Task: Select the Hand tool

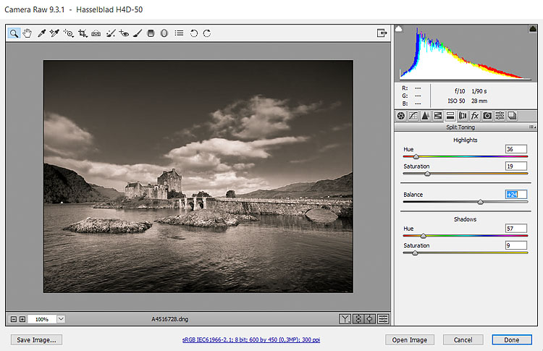Action: pos(27,33)
